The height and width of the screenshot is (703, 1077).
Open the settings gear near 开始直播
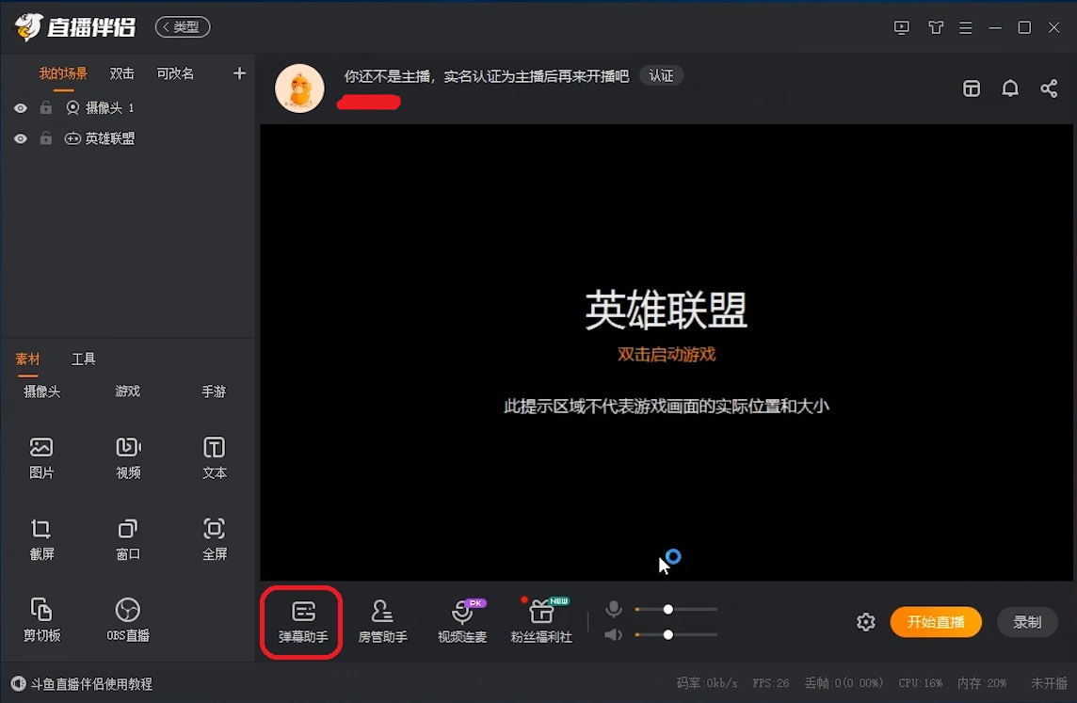865,621
